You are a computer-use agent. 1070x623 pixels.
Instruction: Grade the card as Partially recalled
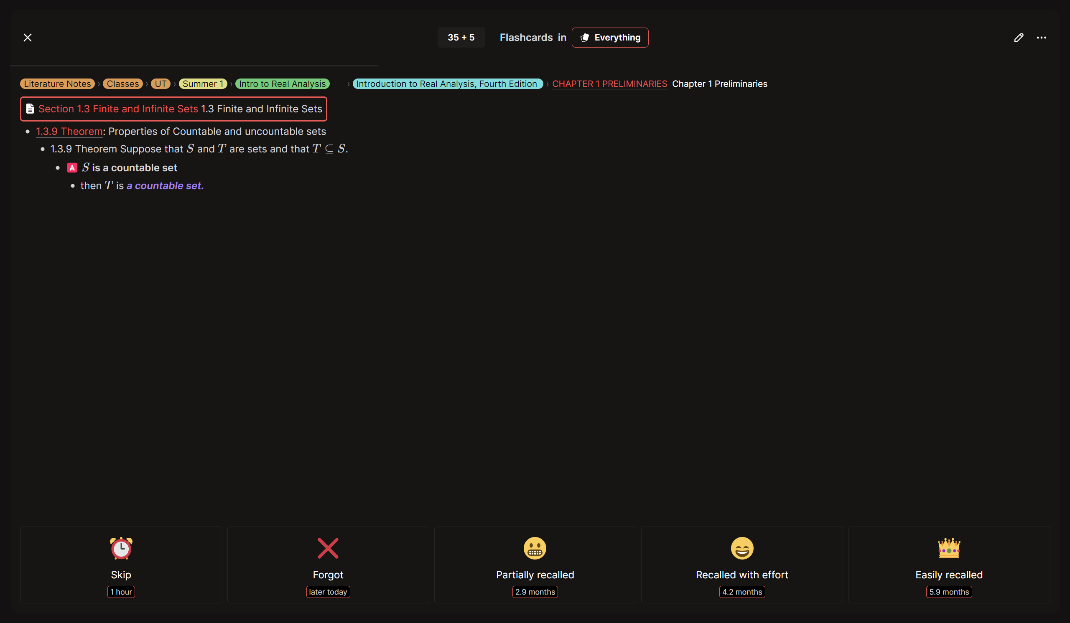tap(535, 565)
